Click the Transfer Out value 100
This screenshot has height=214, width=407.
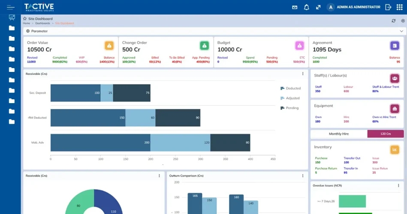(x=346, y=163)
